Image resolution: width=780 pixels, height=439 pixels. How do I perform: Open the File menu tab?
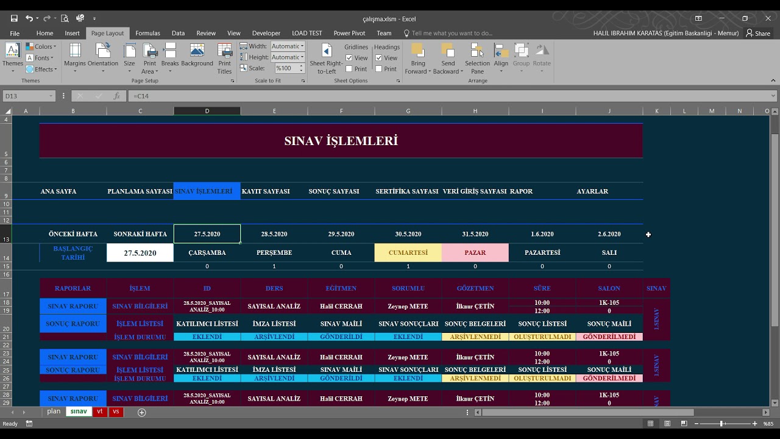click(15, 33)
